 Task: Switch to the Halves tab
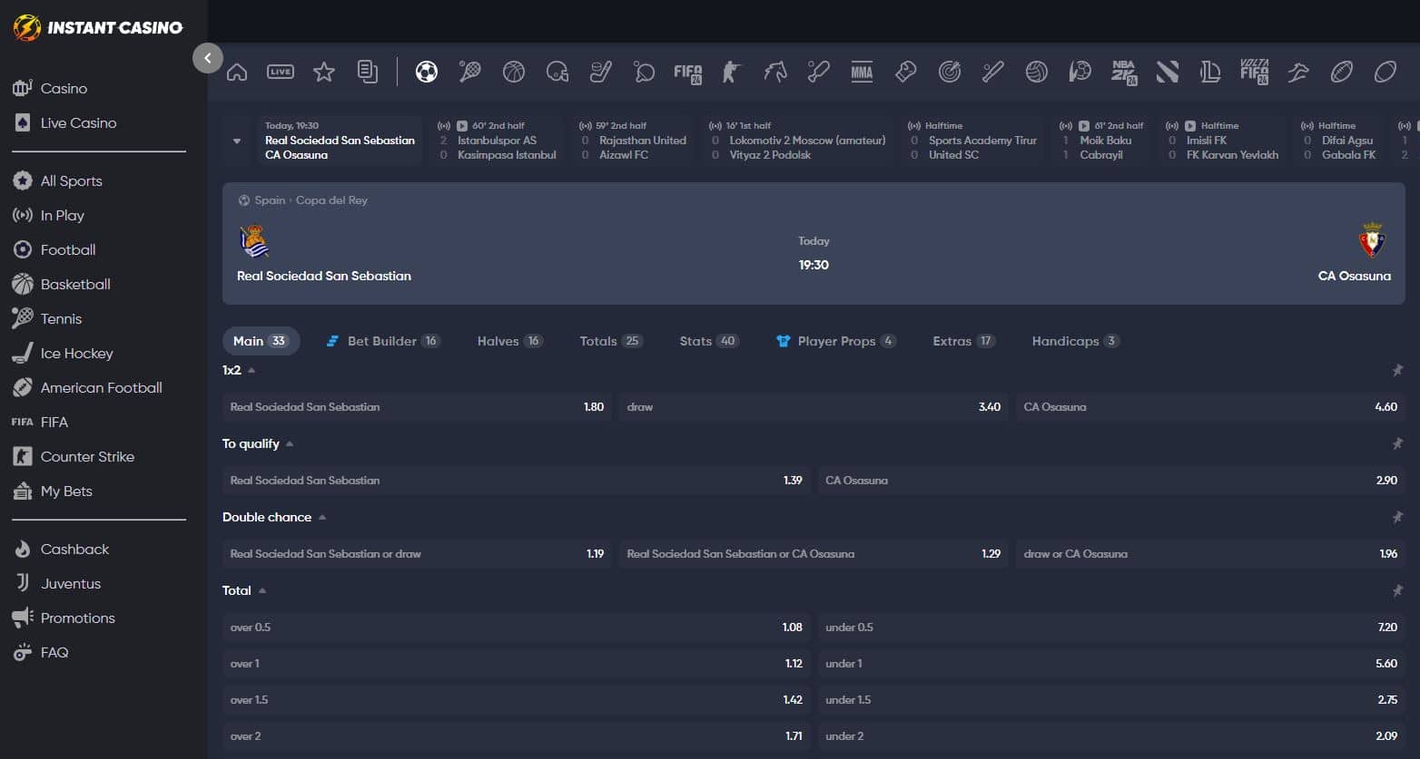[509, 341]
